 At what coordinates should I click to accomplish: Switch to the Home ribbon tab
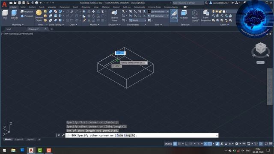(x=13, y=7)
